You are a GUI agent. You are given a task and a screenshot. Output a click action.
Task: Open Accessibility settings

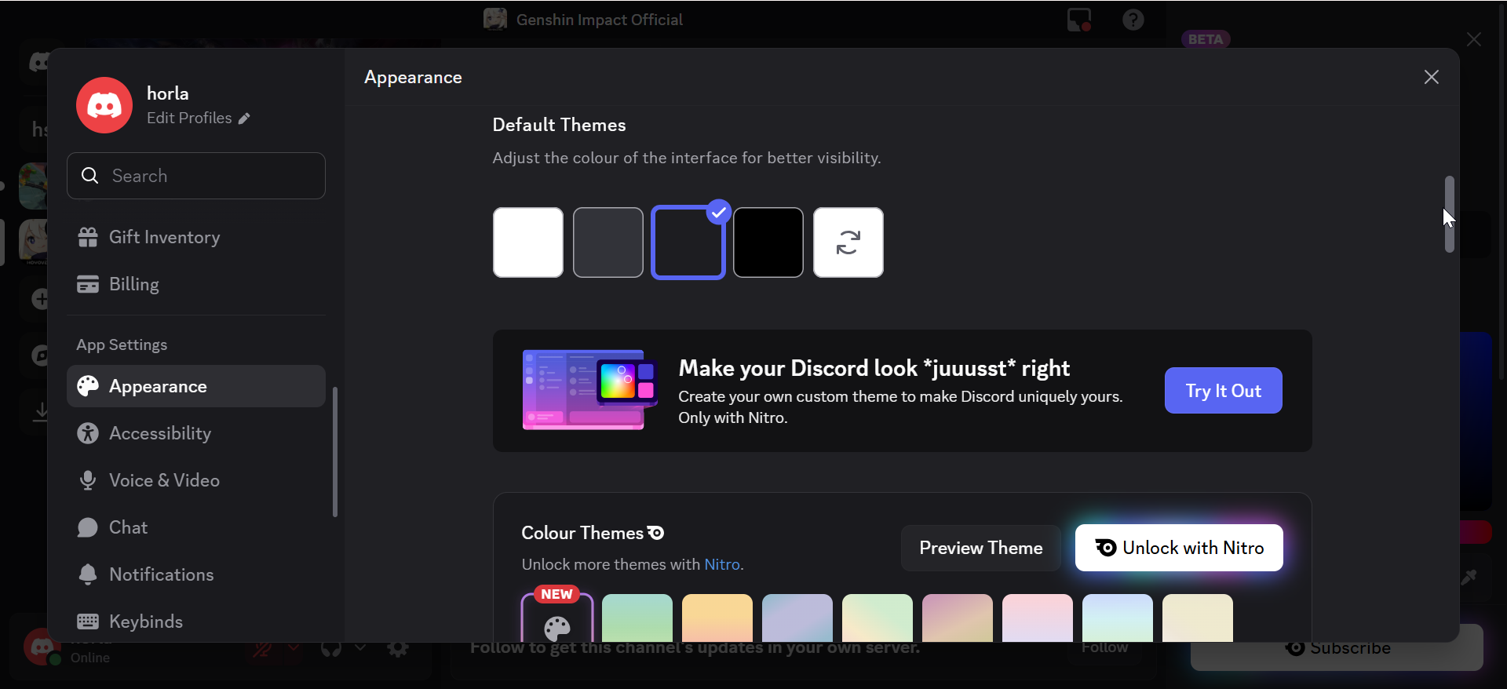tap(196, 433)
